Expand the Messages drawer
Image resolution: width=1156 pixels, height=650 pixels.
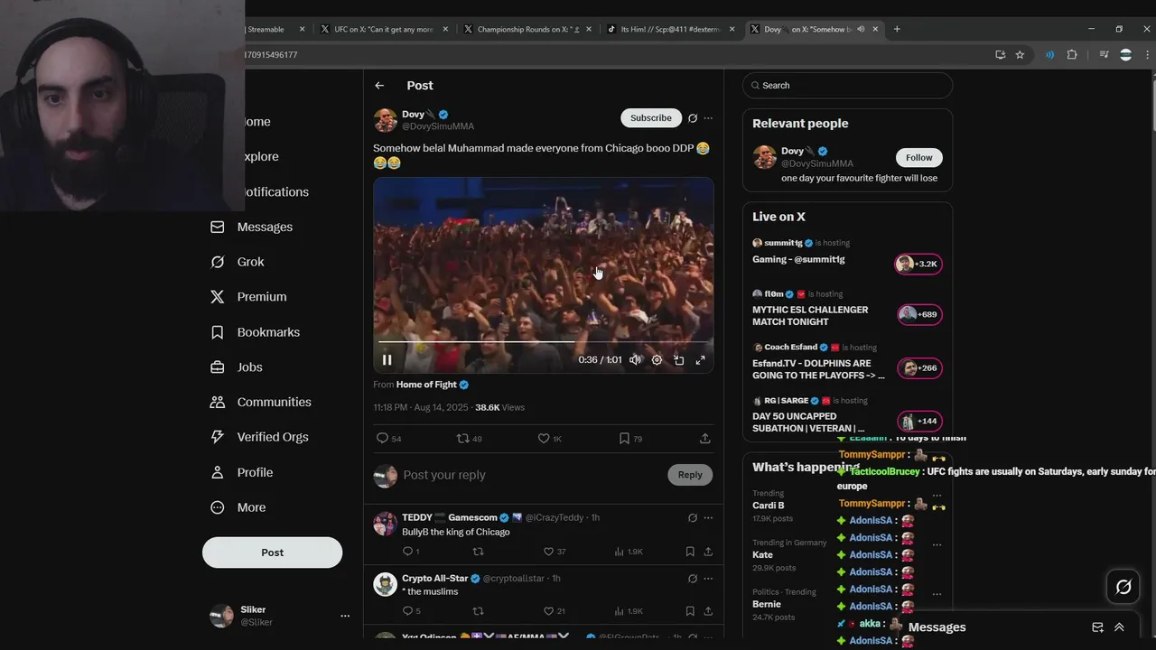pos(1119,627)
